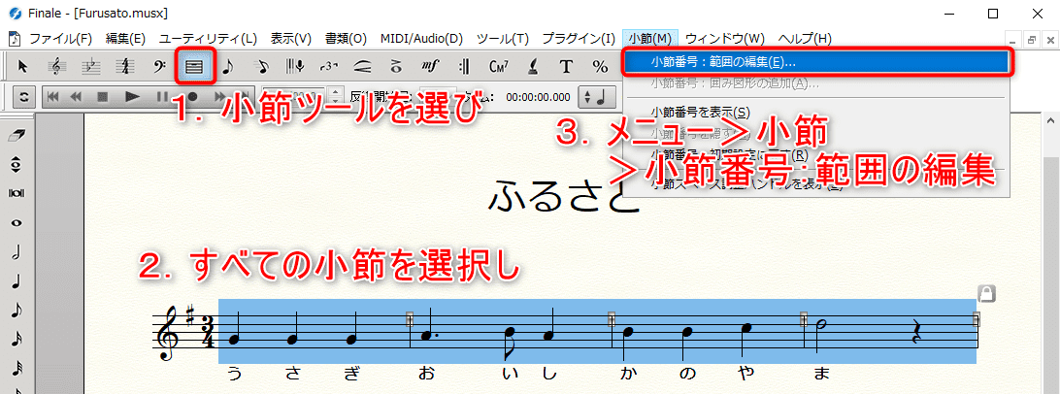This screenshot has width=1060, height=394.
Task: Open the ヘルプ(H) menu
Action: [x=805, y=39]
